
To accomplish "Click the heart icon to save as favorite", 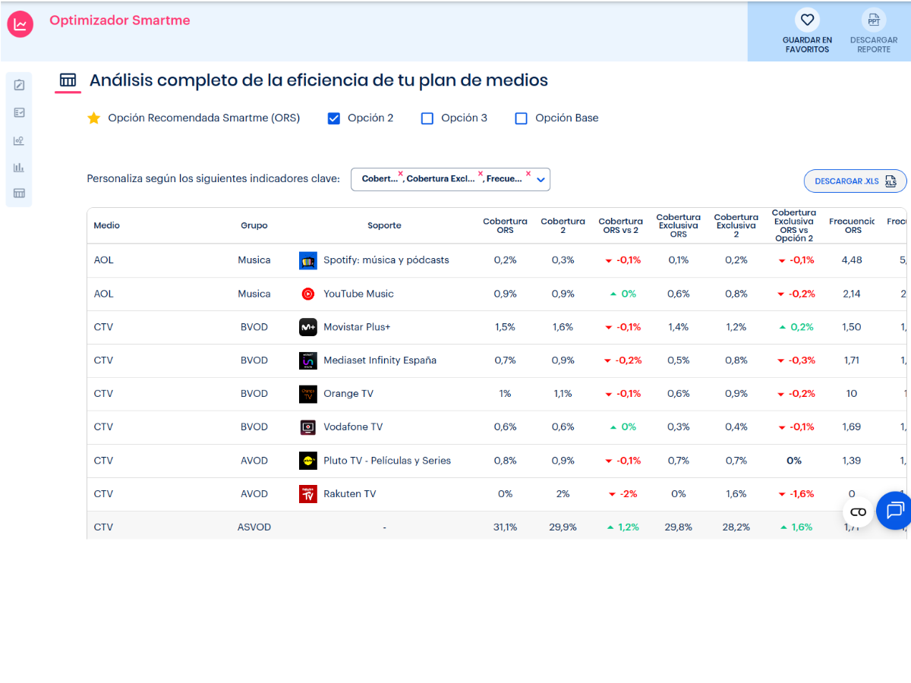I will point(807,20).
